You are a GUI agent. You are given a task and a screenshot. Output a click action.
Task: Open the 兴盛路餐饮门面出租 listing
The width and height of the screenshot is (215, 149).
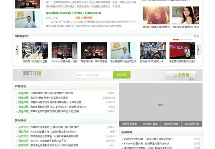click(52, 93)
